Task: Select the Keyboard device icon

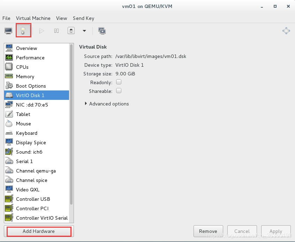Action: pos(9,133)
